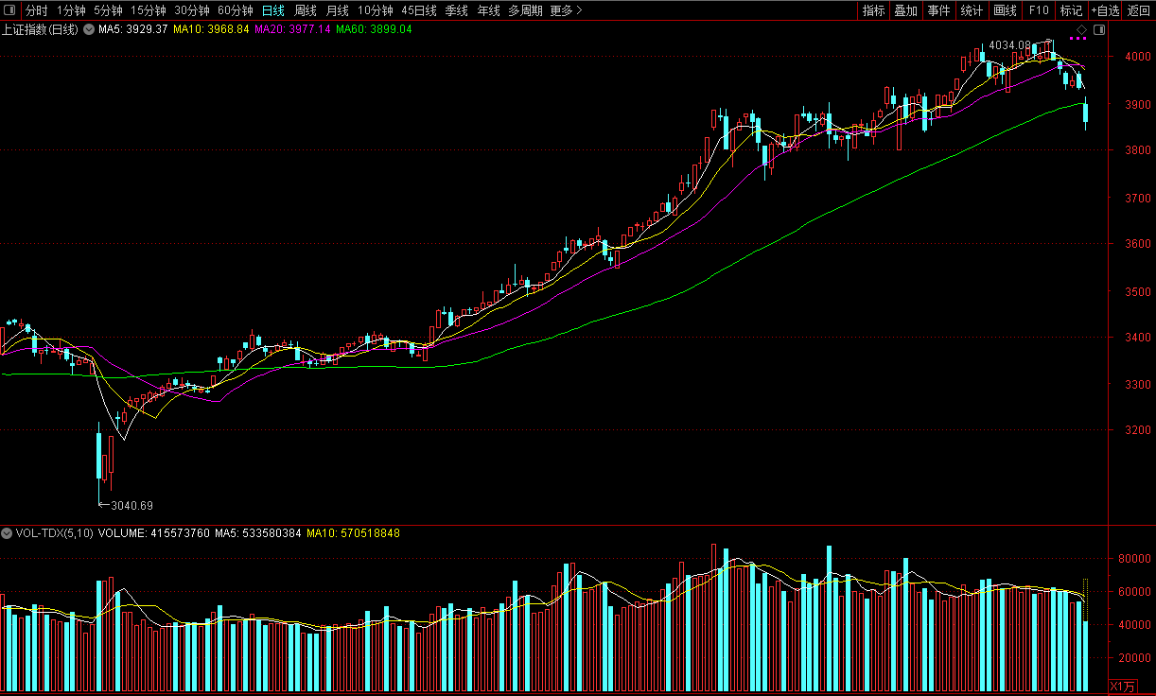Click the 返回 back button
The height and width of the screenshot is (696, 1156).
pyautogui.click(x=1138, y=10)
